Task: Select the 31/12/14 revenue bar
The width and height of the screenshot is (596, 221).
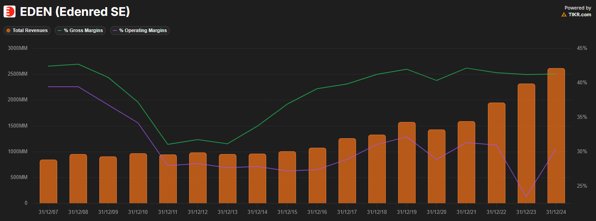Action: pos(257,179)
